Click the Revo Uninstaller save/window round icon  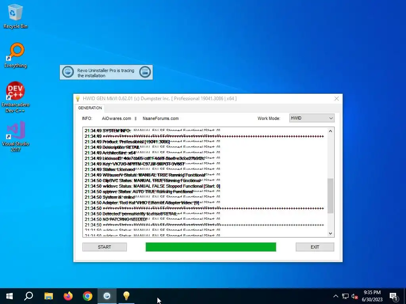pos(145,72)
